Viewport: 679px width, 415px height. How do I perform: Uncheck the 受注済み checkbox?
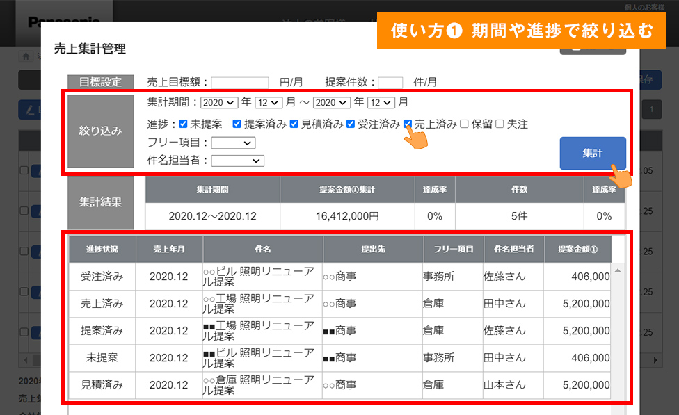click(351, 124)
